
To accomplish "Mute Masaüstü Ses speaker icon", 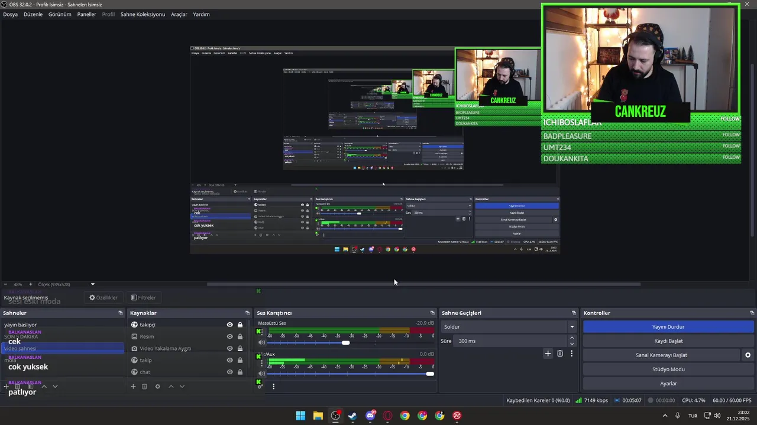I will click(x=261, y=343).
